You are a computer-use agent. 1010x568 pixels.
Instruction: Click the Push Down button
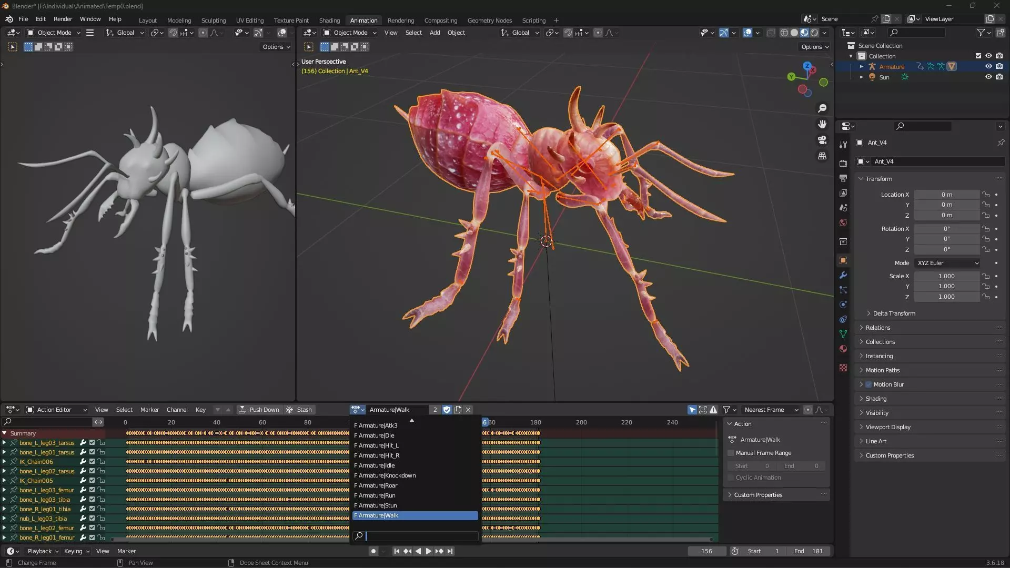coord(259,410)
